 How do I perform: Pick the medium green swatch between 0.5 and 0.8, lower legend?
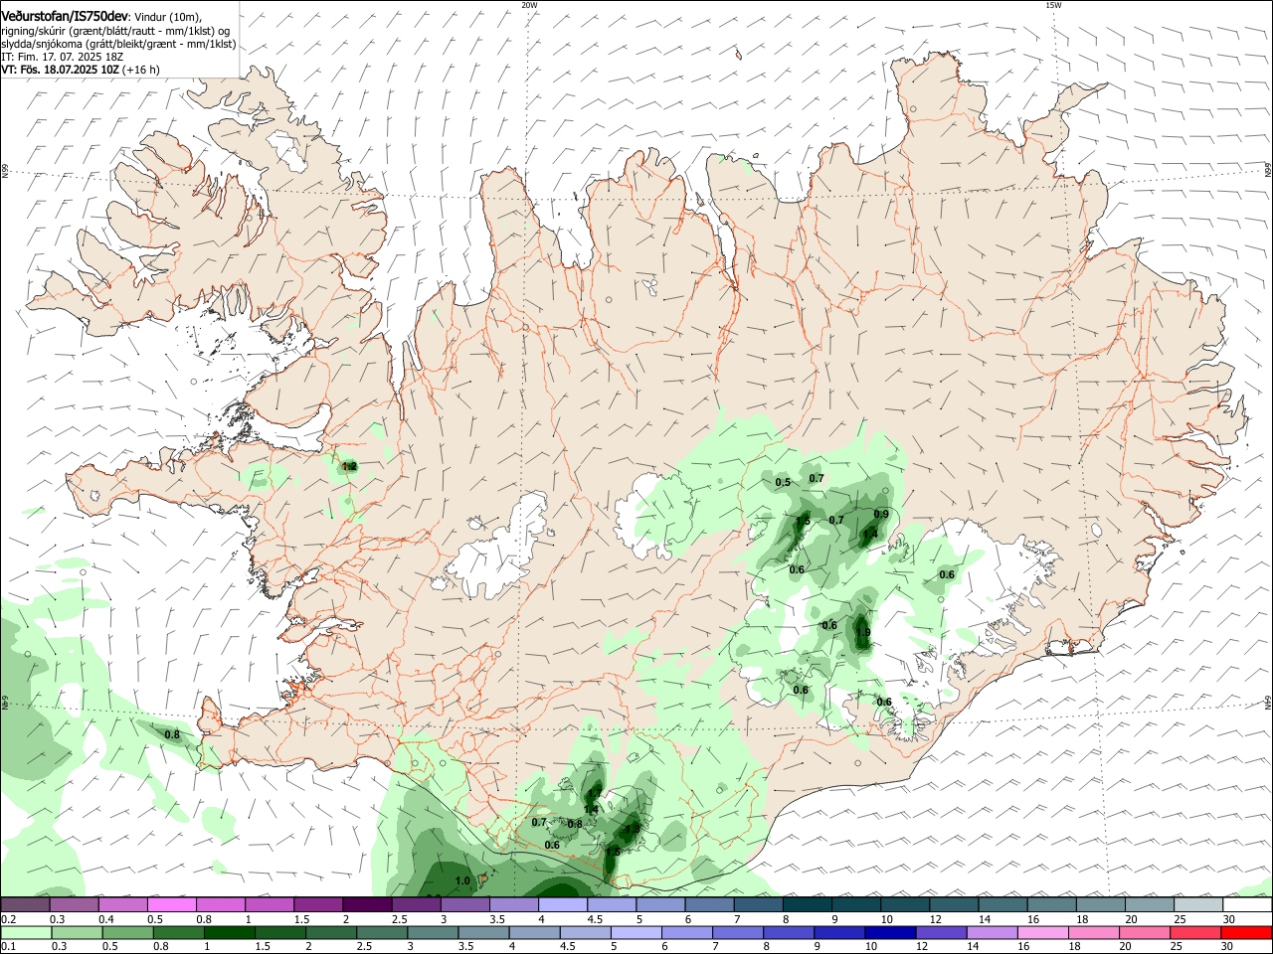[127, 932]
